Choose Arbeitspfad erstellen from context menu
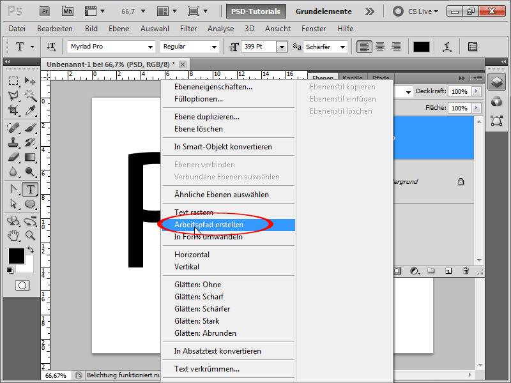Viewport: 511px width, 383px height. (x=229, y=225)
